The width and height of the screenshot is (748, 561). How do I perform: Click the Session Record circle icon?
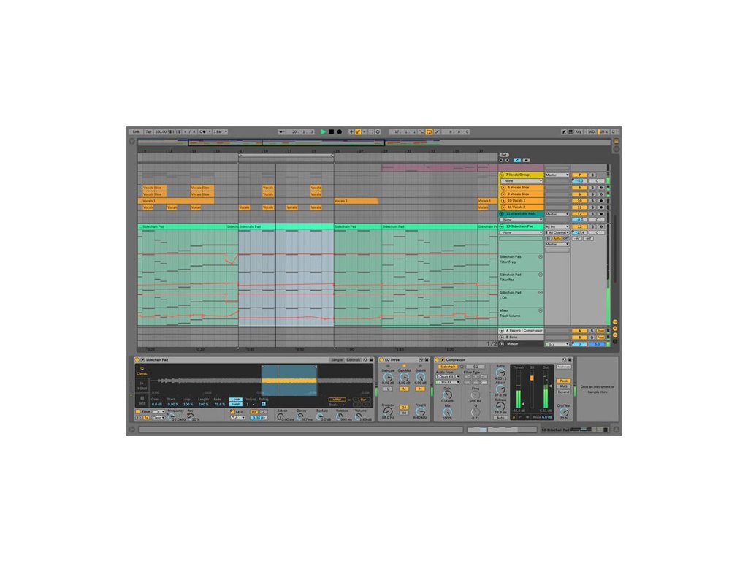378,131
